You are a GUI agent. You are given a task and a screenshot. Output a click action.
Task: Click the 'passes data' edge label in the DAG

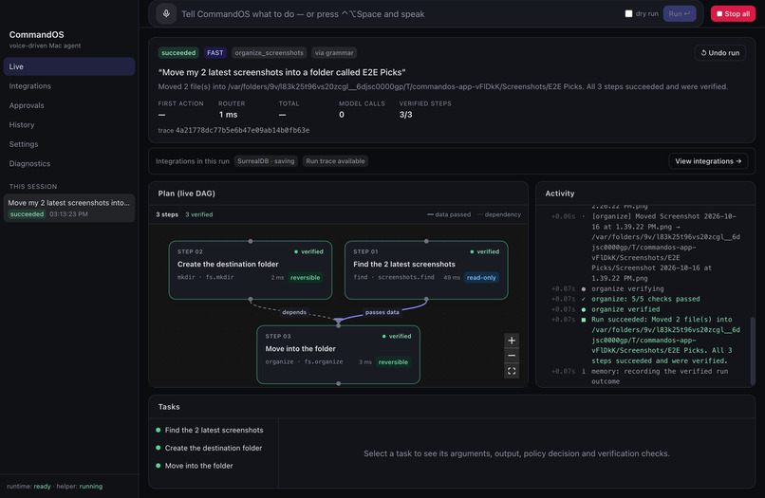(382, 312)
